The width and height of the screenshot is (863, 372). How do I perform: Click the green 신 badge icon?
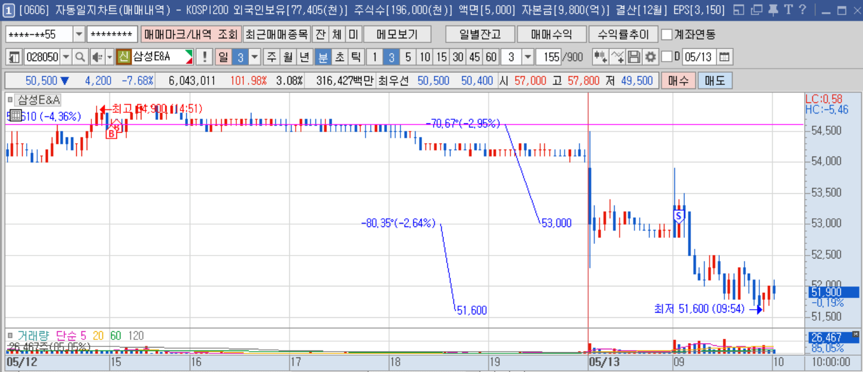click(x=124, y=57)
